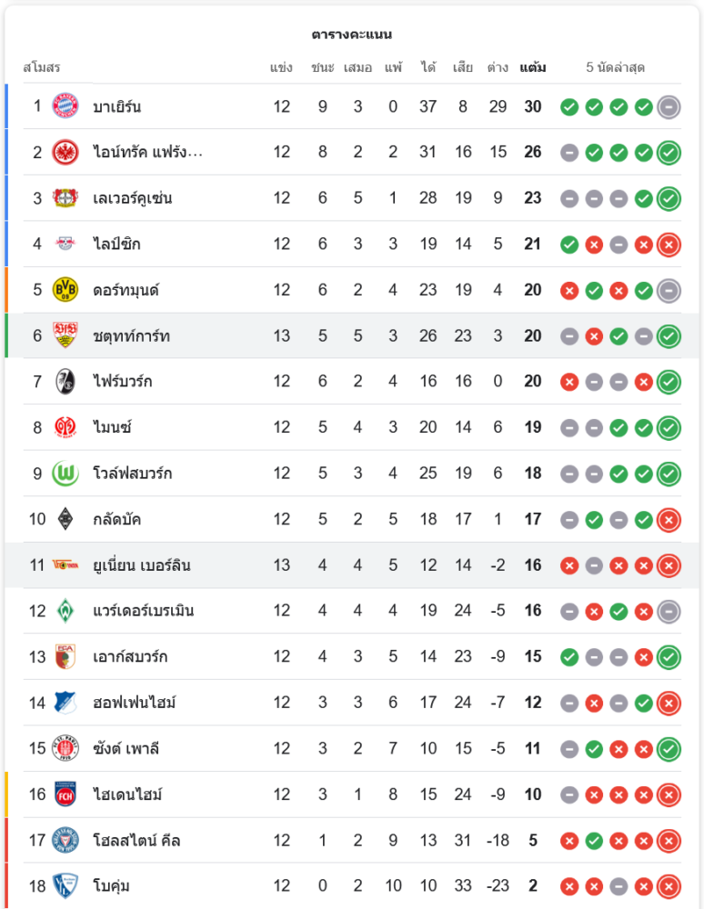Click Leipzig's most recent red loss indicator

[x=669, y=244]
